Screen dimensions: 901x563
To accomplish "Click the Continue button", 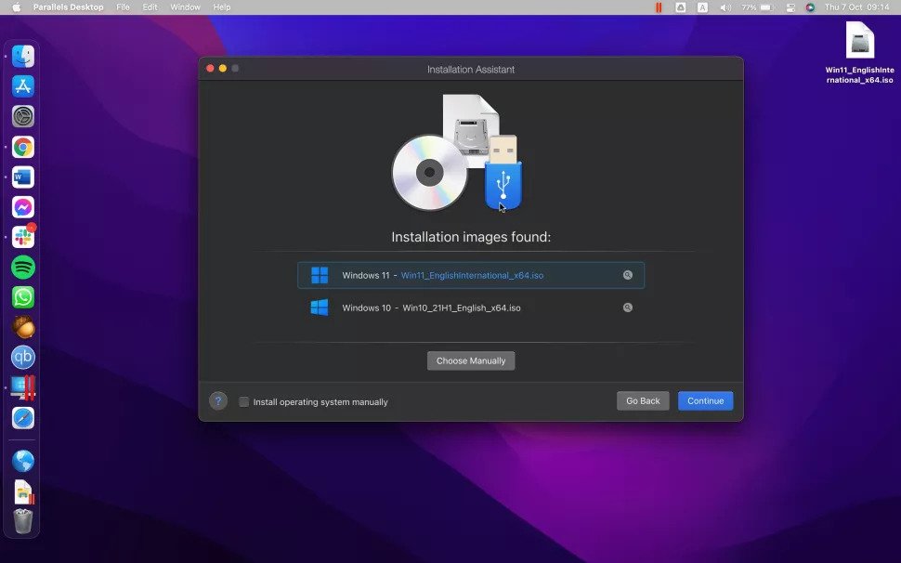I will click(705, 400).
